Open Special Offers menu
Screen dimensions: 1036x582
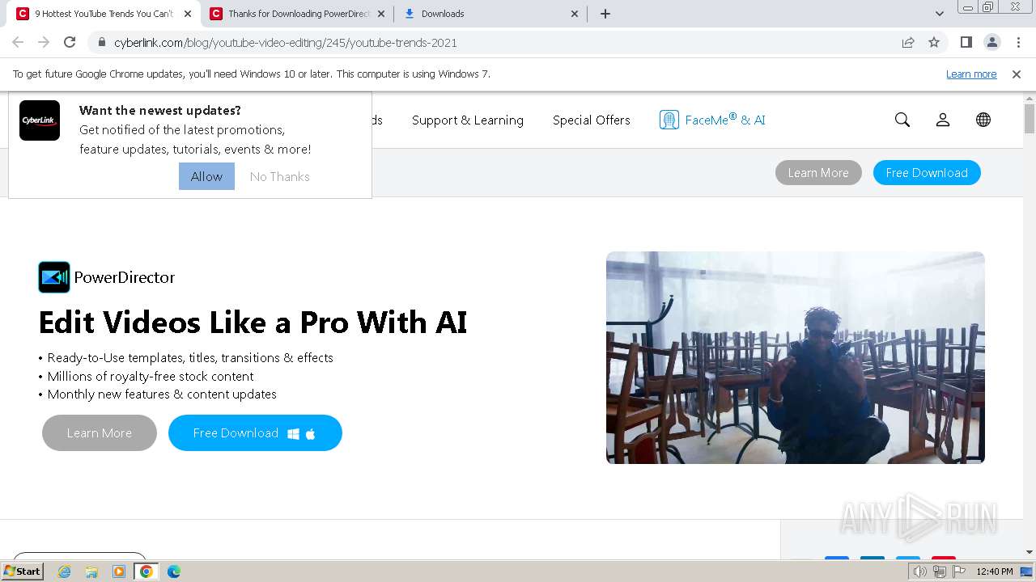(592, 120)
